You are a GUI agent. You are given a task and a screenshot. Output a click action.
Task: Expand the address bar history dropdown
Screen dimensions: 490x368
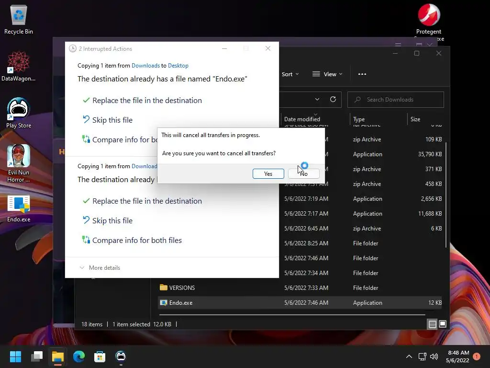point(317,100)
